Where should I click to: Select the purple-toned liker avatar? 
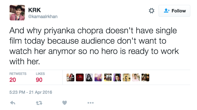(98, 77)
